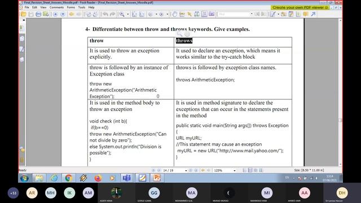Open the Pages panel in left sidebar
361x203 pixels.
(22, 39)
